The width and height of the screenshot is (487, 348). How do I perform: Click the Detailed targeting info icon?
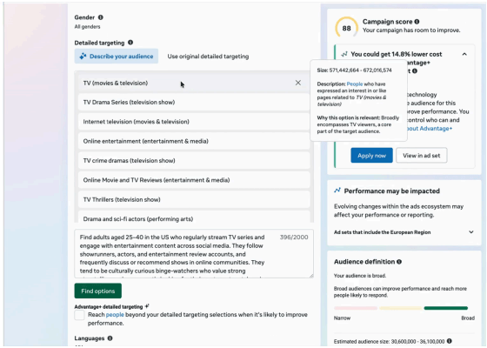tap(130, 43)
